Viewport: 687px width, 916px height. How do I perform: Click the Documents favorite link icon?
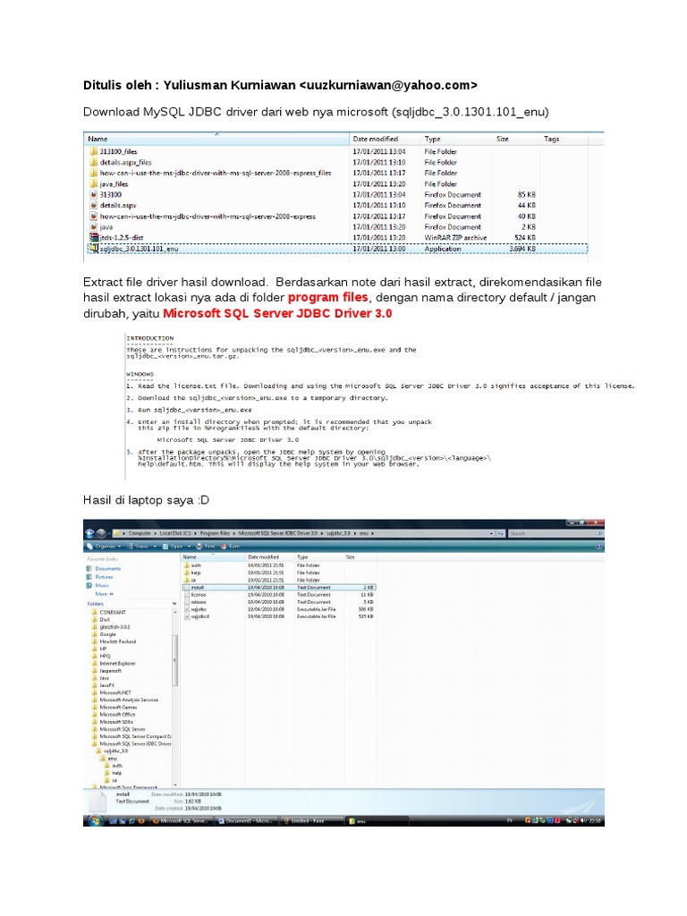(x=89, y=568)
